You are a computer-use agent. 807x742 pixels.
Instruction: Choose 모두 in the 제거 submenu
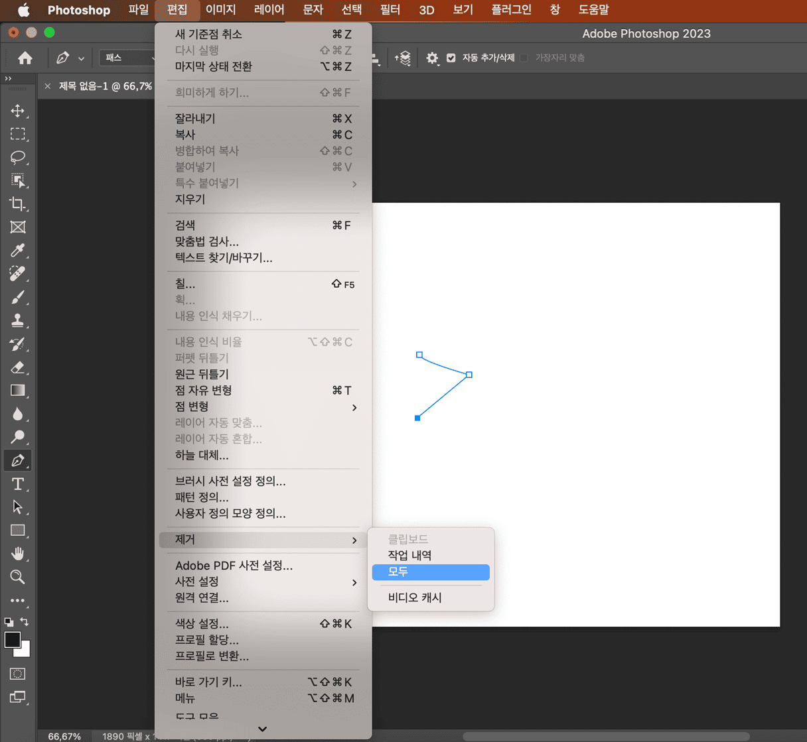coord(431,572)
